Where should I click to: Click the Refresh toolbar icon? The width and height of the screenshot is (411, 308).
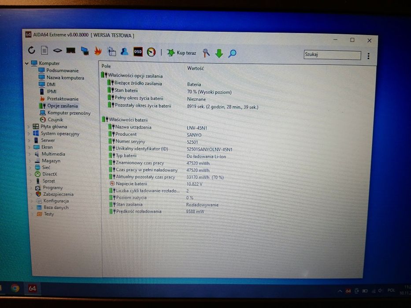click(31, 50)
